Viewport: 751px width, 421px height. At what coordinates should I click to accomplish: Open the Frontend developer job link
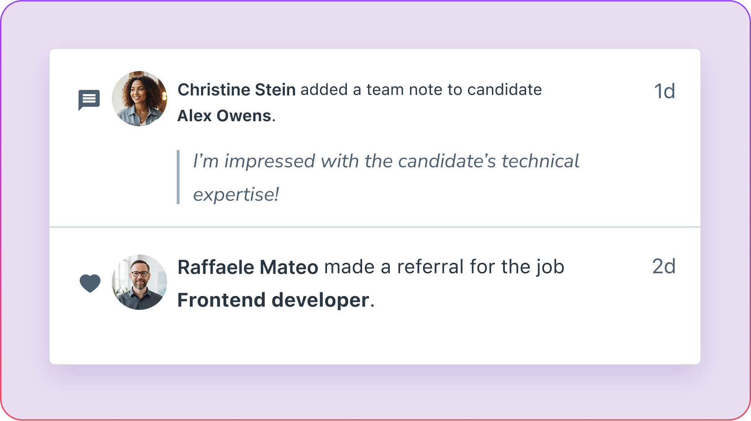click(x=273, y=301)
